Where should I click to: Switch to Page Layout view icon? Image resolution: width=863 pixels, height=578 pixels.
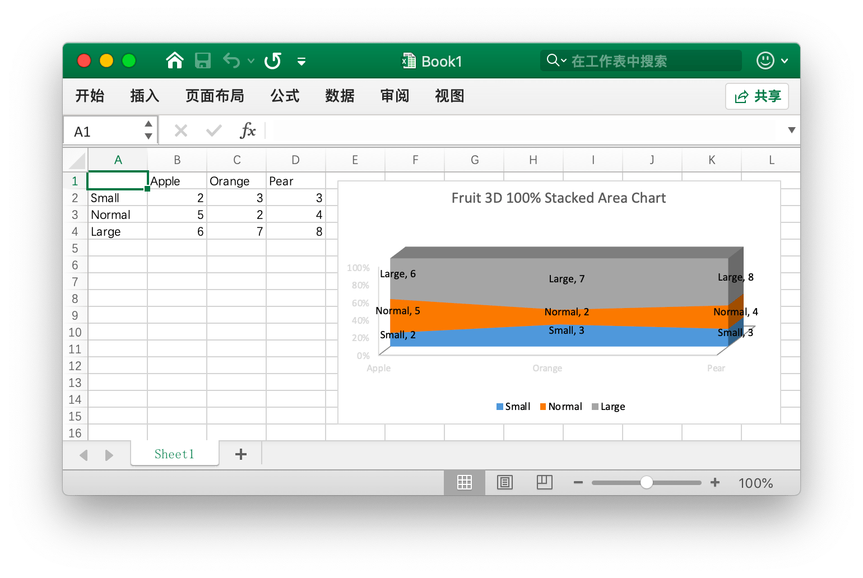(505, 482)
